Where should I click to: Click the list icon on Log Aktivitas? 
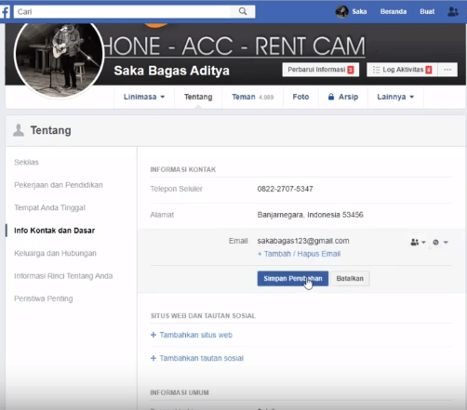(x=377, y=70)
